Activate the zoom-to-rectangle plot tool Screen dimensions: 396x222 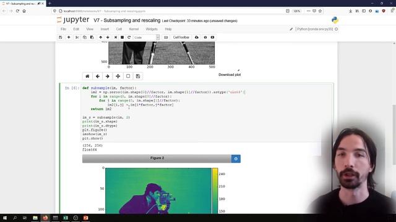[128, 76]
